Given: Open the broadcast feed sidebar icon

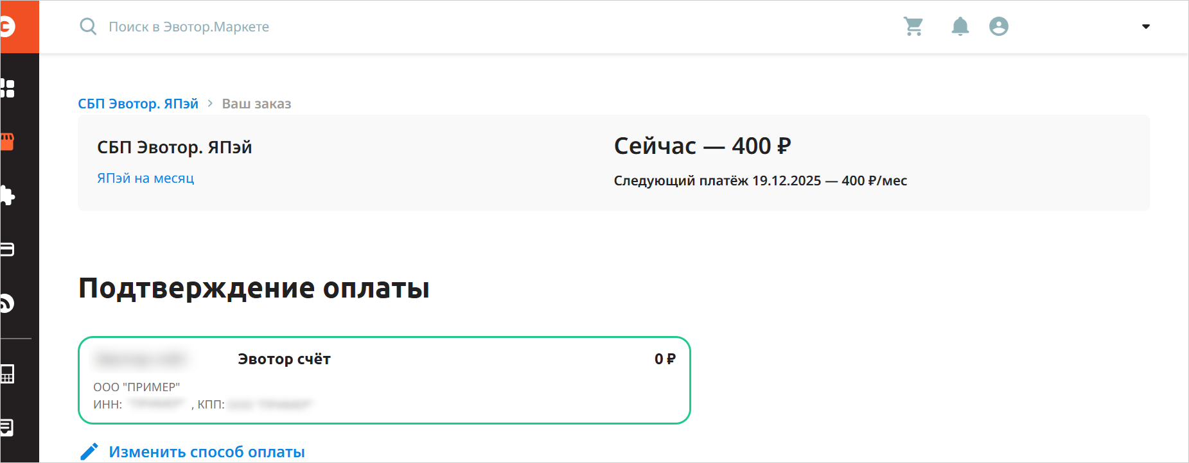Looking at the screenshot, I should pyautogui.click(x=8, y=303).
